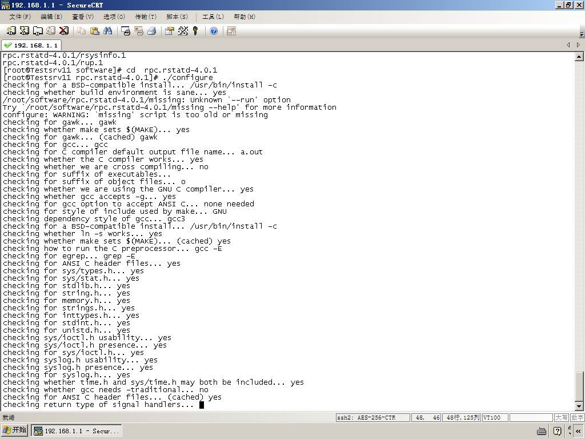585x439 pixels.
Task: Click the 'rpc.rstatd-4.0.1/rup.1' line
Action: pyautogui.click(x=53, y=63)
